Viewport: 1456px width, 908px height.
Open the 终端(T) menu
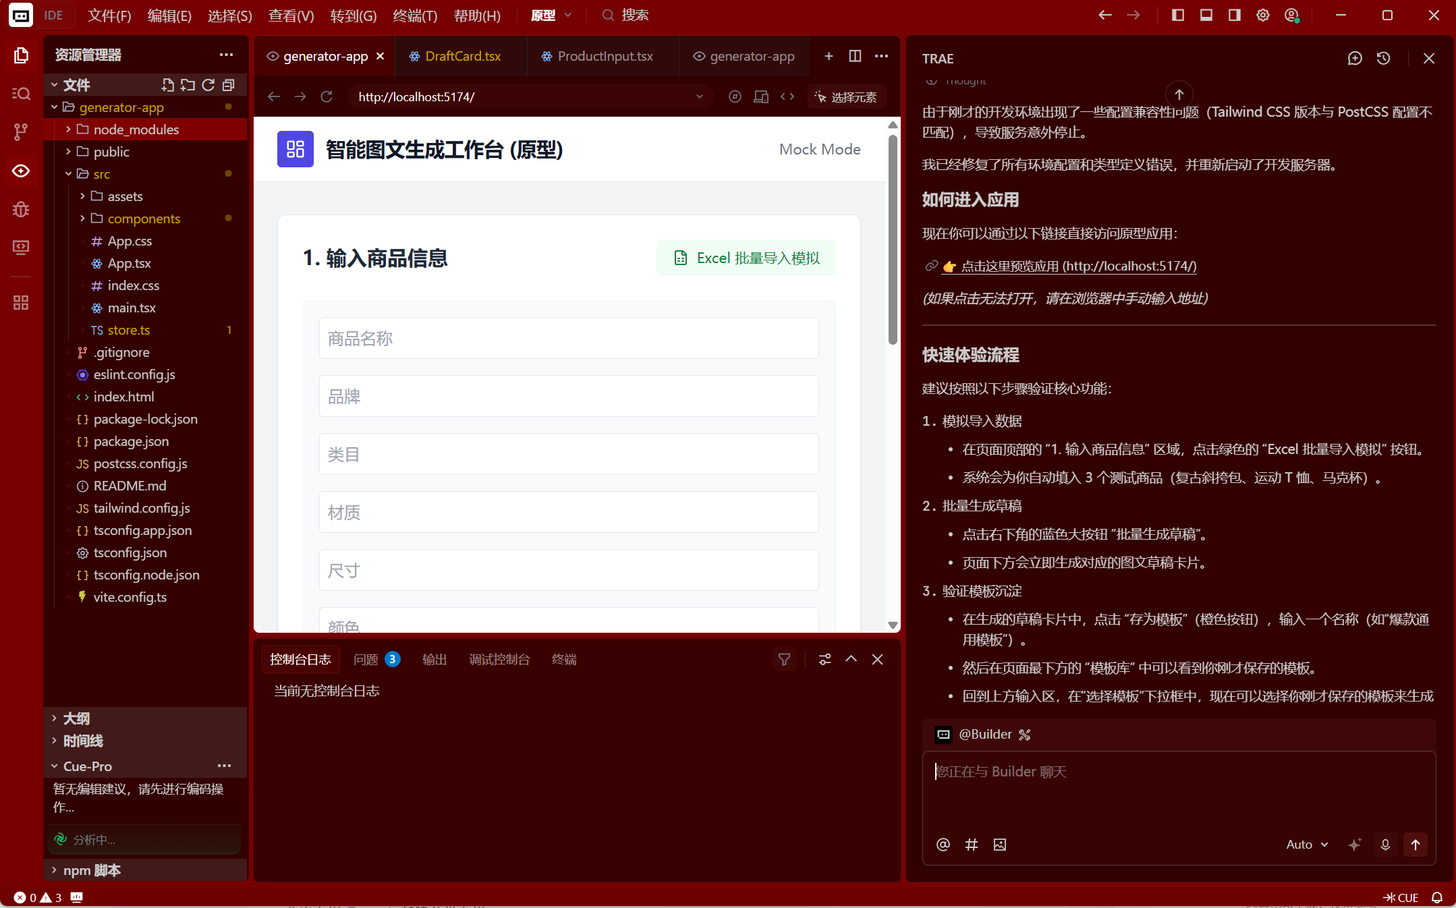click(414, 16)
